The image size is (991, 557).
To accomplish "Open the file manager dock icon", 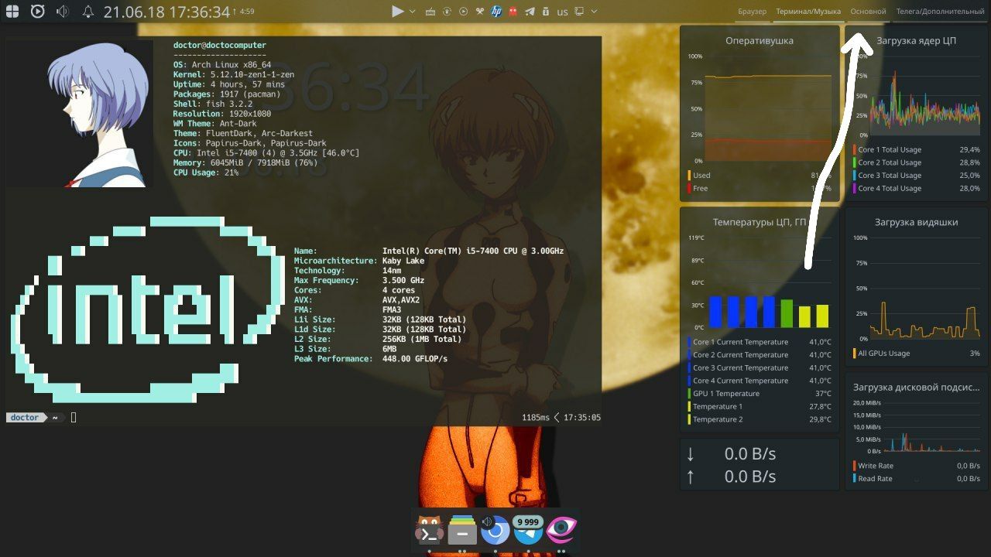I will coord(462,531).
